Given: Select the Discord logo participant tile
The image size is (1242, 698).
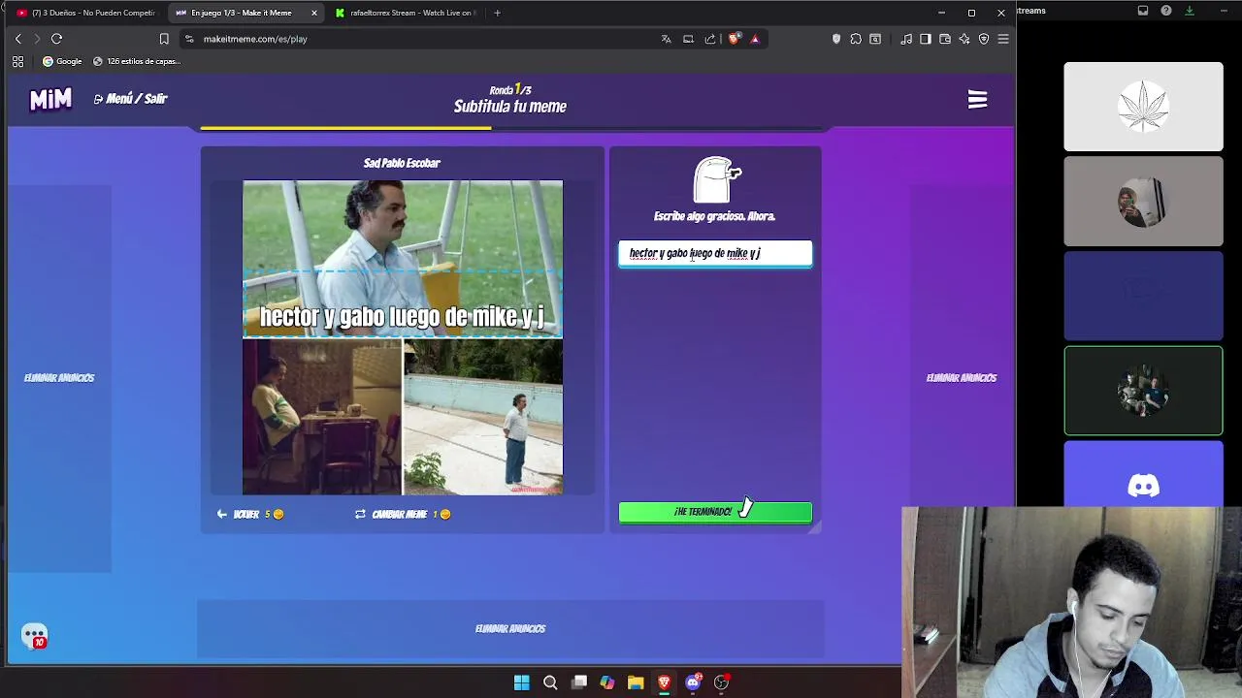Looking at the screenshot, I should point(1143,475).
